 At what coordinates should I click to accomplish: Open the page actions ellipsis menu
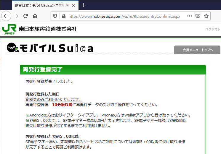[x=190, y=16]
